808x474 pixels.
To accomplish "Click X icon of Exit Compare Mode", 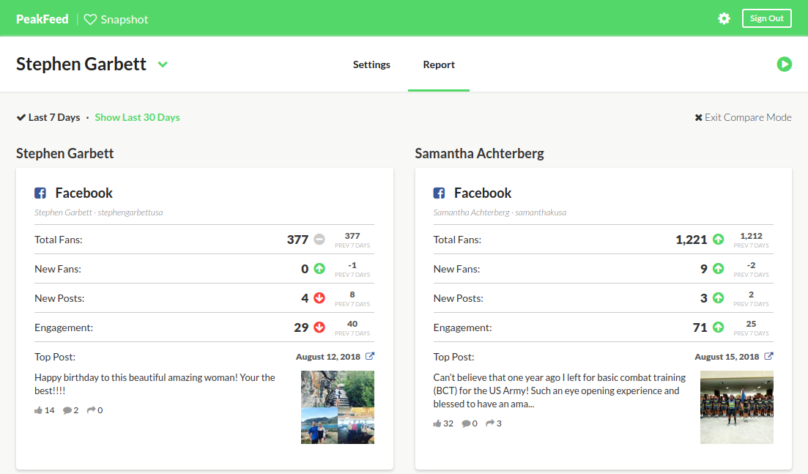I will pos(698,117).
